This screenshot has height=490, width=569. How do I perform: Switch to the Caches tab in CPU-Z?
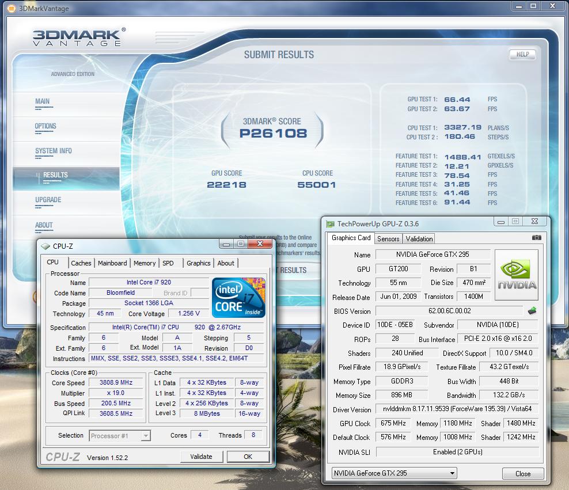coord(81,263)
